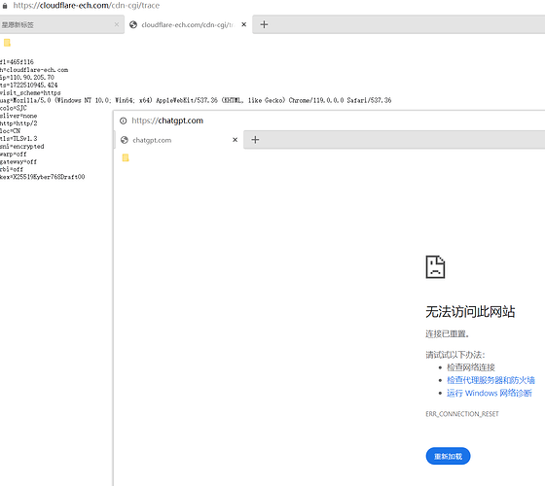This screenshot has height=486, width=545.
Task: Click the http=http/2 trace line
Action: click(x=18, y=123)
